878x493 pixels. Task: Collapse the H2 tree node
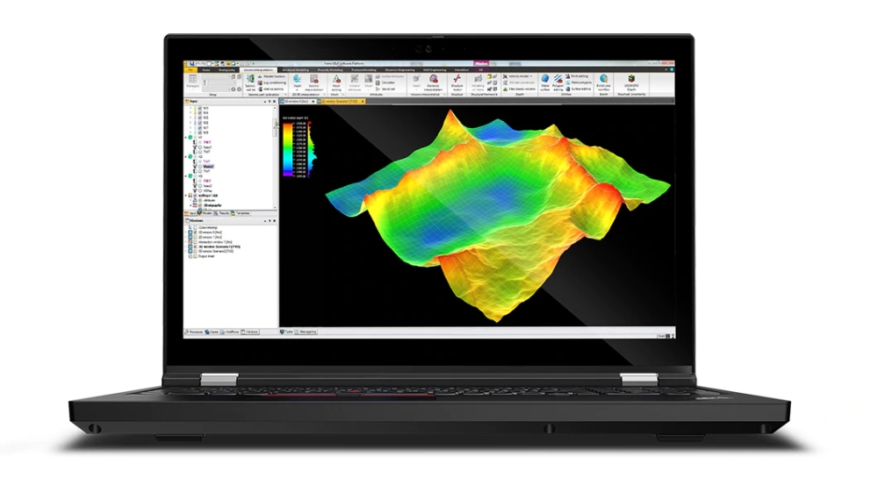click(186, 157)
